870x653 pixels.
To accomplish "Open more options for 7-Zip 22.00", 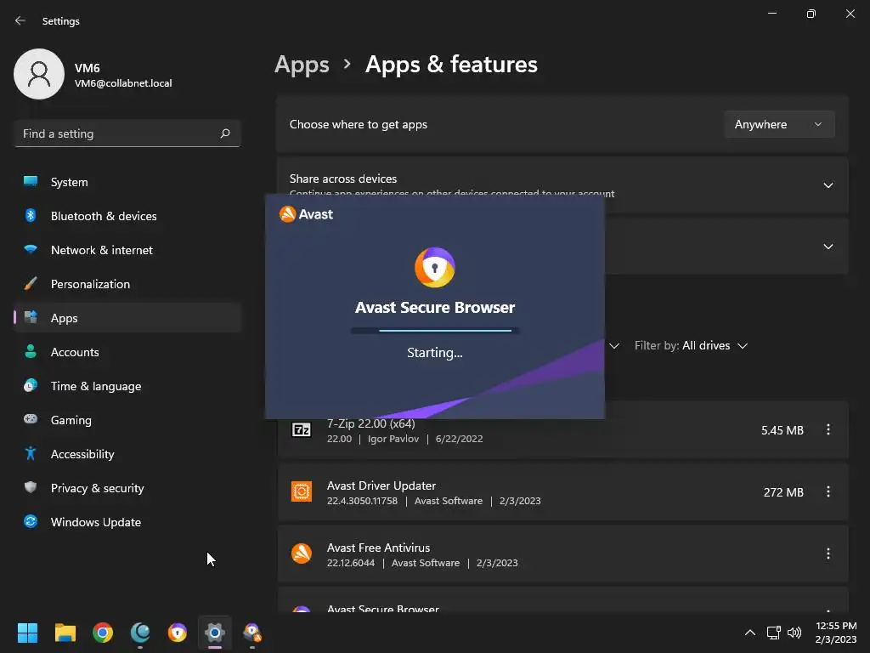I will point(828,429).
